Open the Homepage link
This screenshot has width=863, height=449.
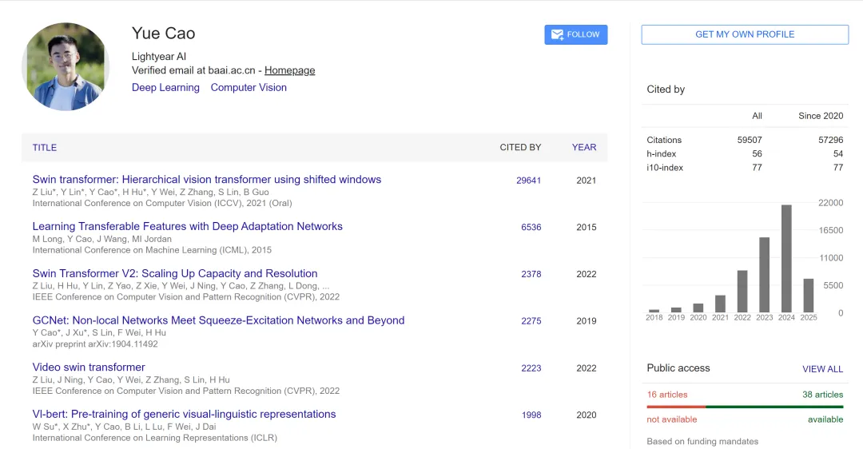pos(289,70)
